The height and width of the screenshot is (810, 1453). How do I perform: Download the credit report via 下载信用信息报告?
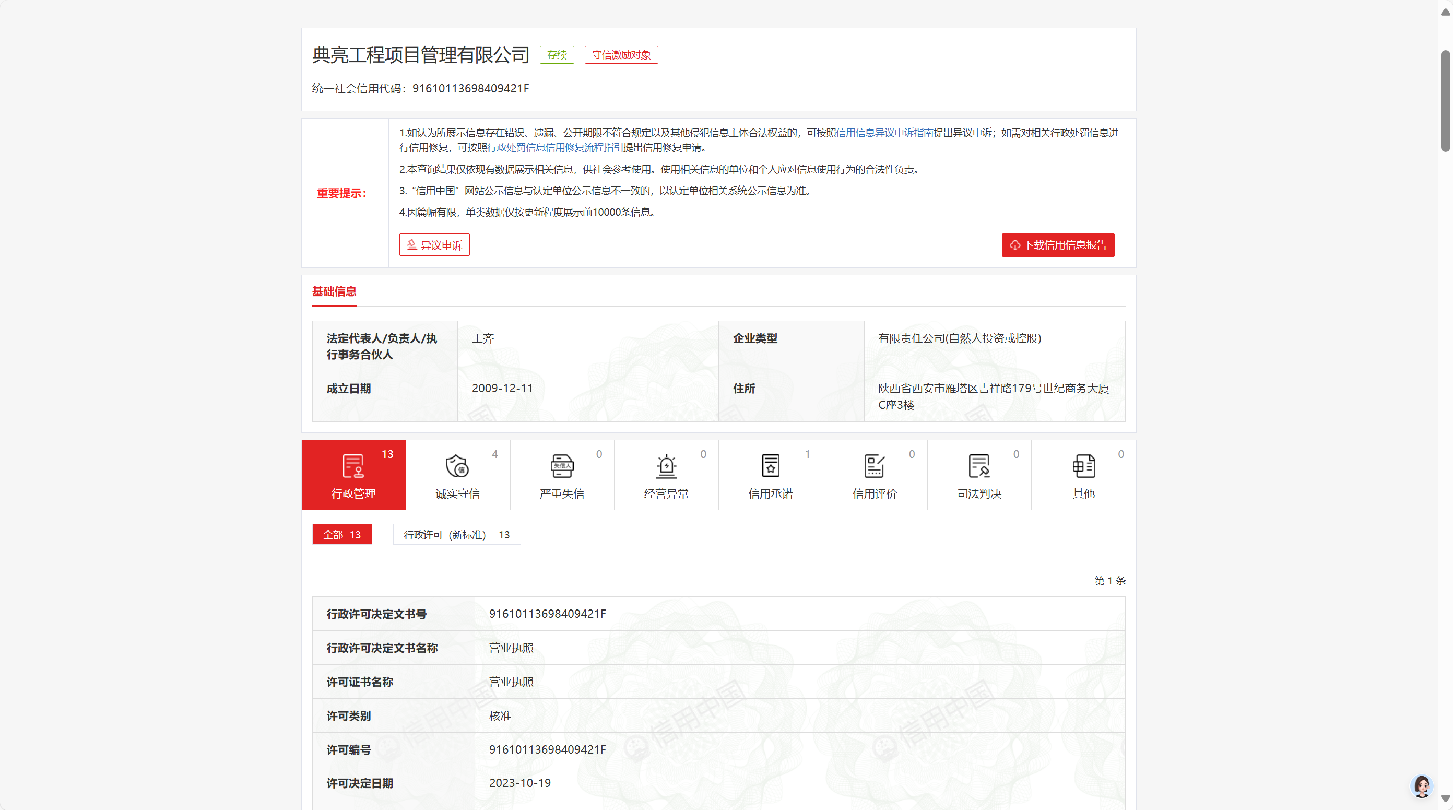click(1058, 245)
